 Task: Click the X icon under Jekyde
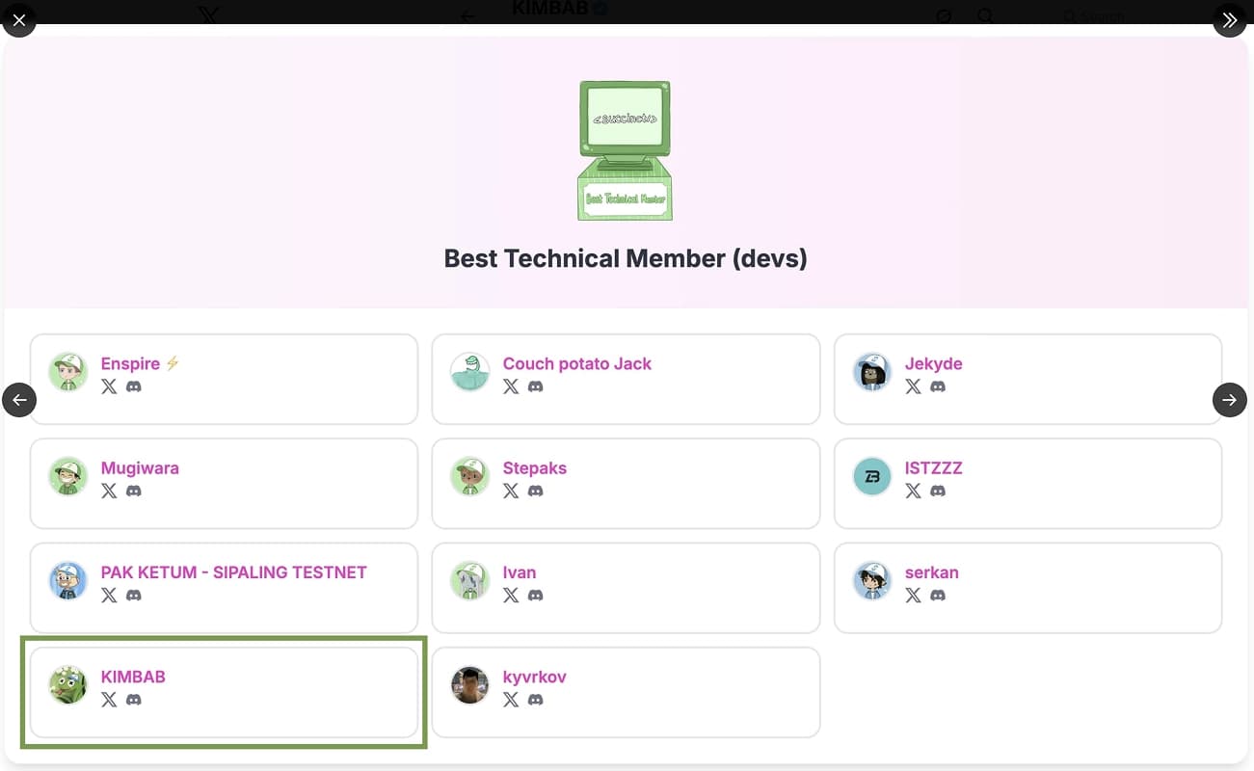[913, 386]
